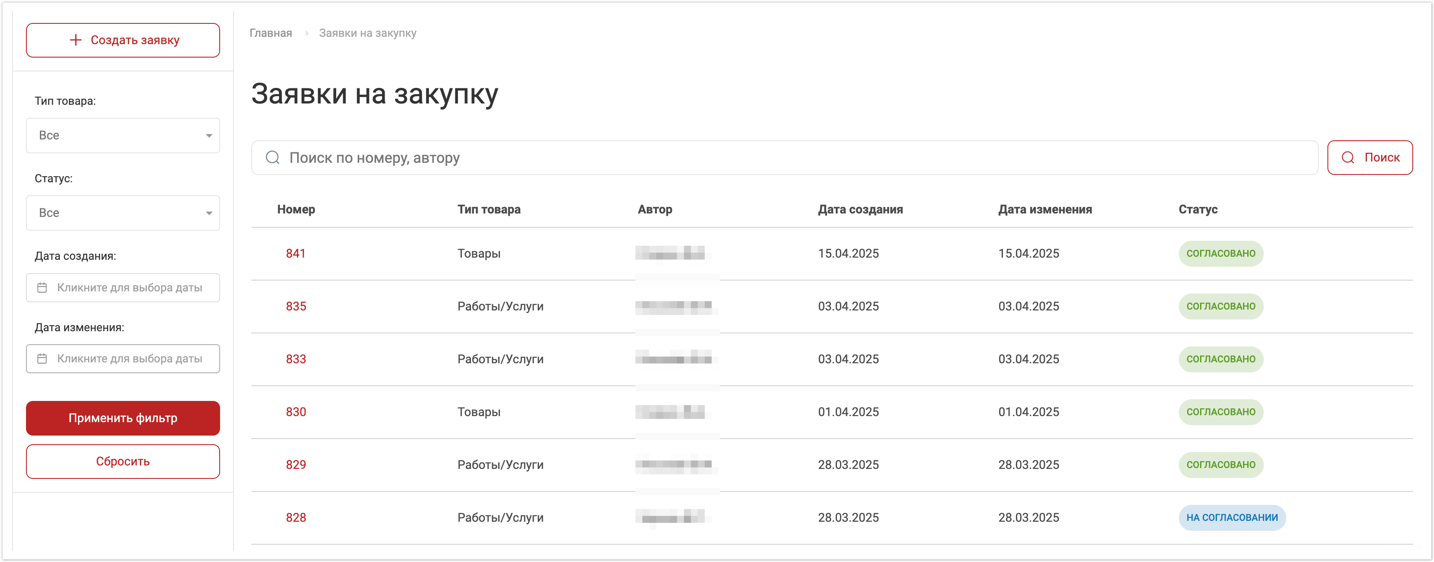Open the Тип товара dropdown

[123, 135]
